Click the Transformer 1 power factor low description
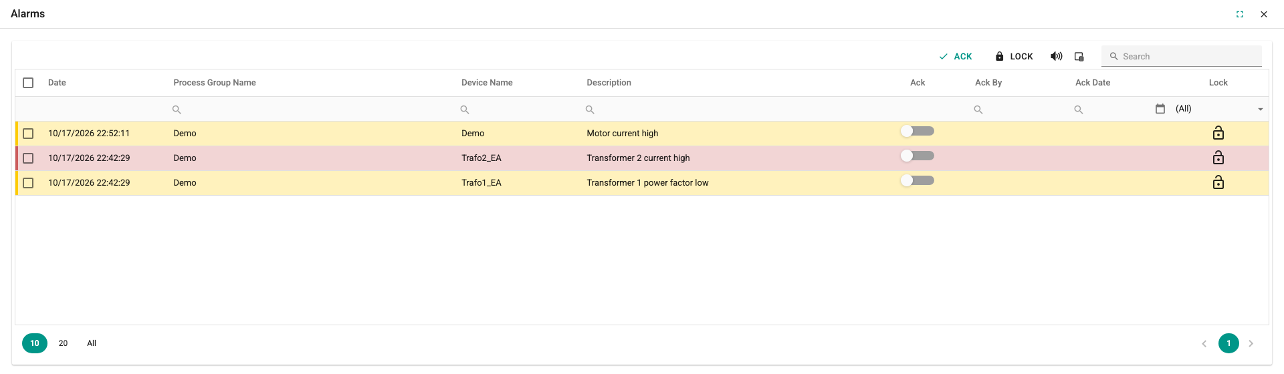Viewport: 1284px width, 374px height. tap(647, 183)
